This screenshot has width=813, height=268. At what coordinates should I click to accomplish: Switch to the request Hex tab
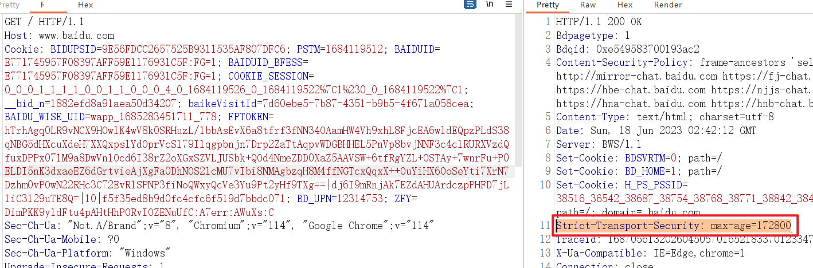85,5
